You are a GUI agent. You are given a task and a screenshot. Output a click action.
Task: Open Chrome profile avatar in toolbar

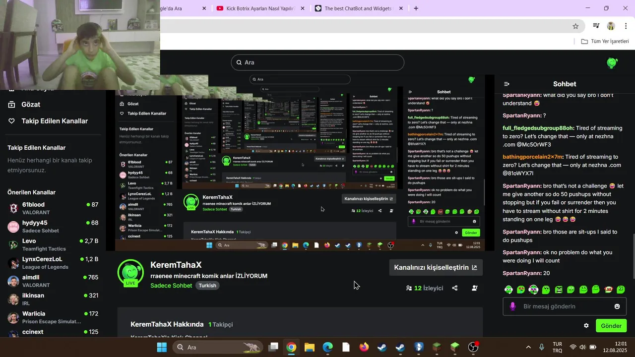click(x=611, y=26)
